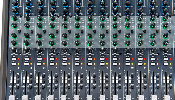The width and height of the screenshot is (175, 100).
Task: Toggle the SOLO button on channel 5
Action: coord(64,64)
